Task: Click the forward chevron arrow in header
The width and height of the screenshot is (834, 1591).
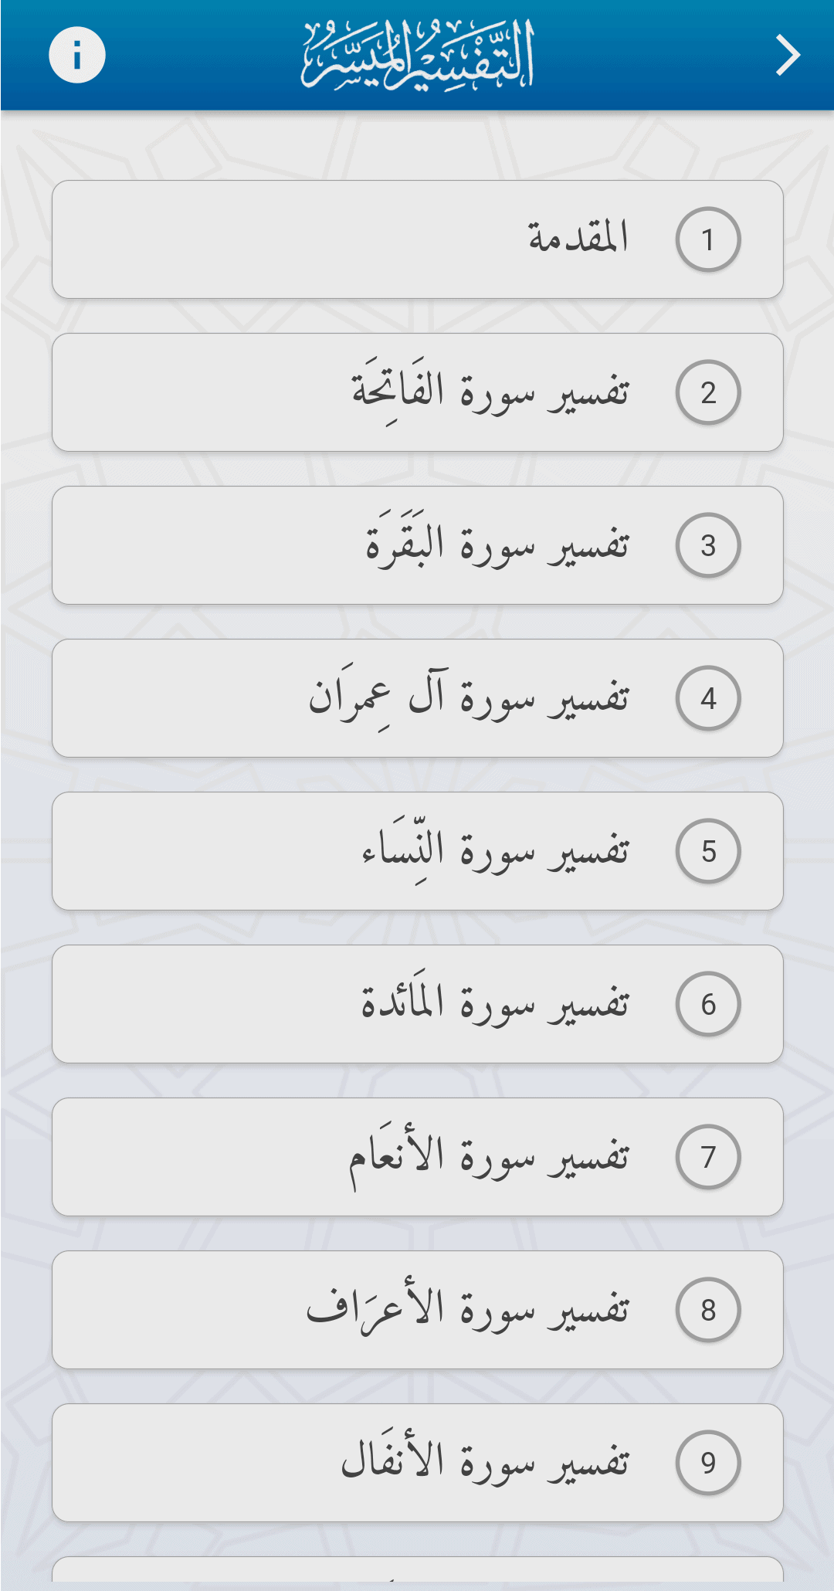Action: tap(787, 56)
